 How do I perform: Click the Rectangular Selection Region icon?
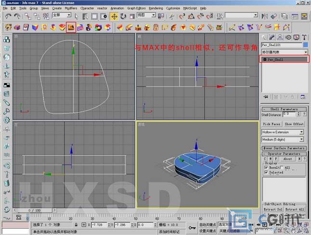94,16
